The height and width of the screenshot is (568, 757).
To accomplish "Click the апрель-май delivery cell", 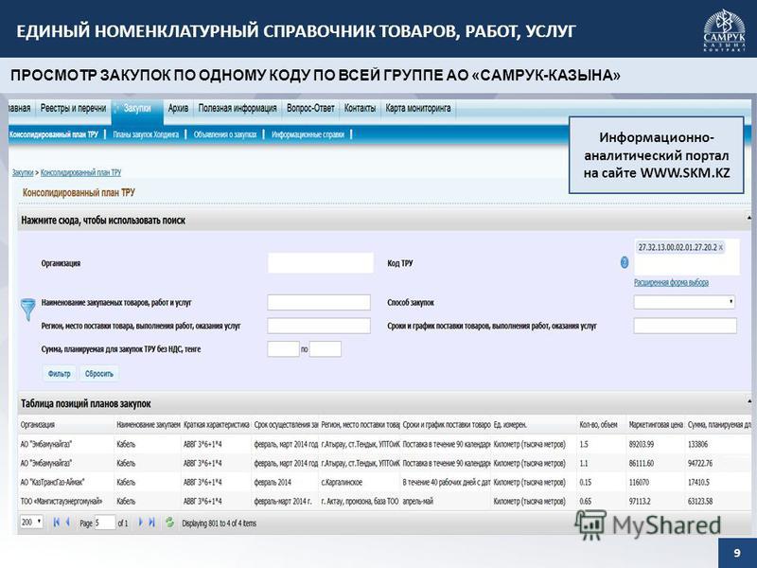I will click(417, 502).
